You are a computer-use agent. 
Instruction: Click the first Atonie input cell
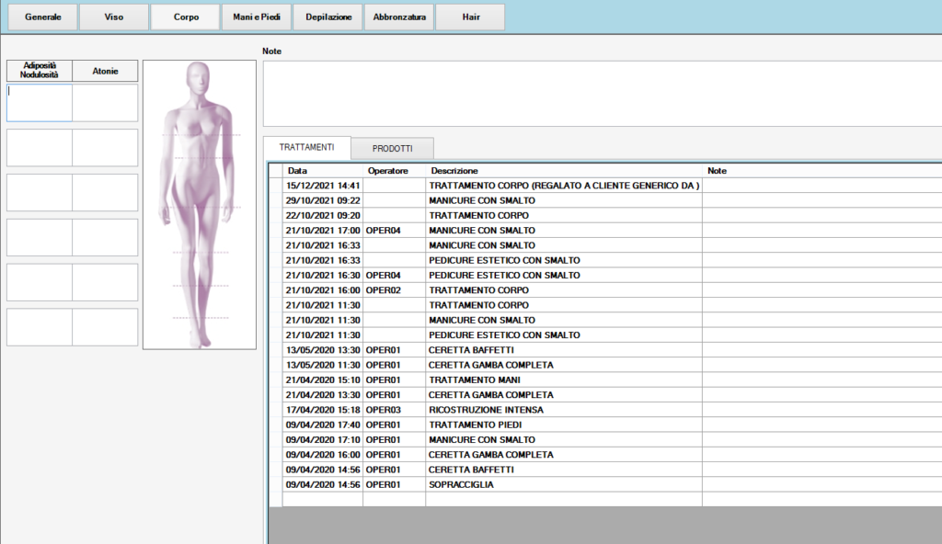click(x=105, y=103)
